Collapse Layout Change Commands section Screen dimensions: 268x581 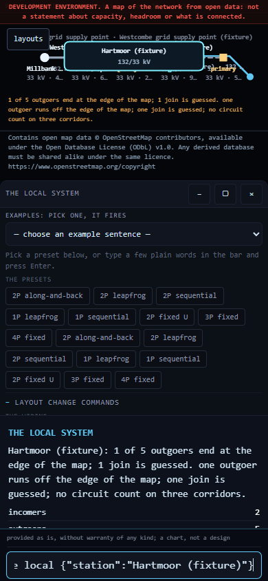click(x=62, y=403)
